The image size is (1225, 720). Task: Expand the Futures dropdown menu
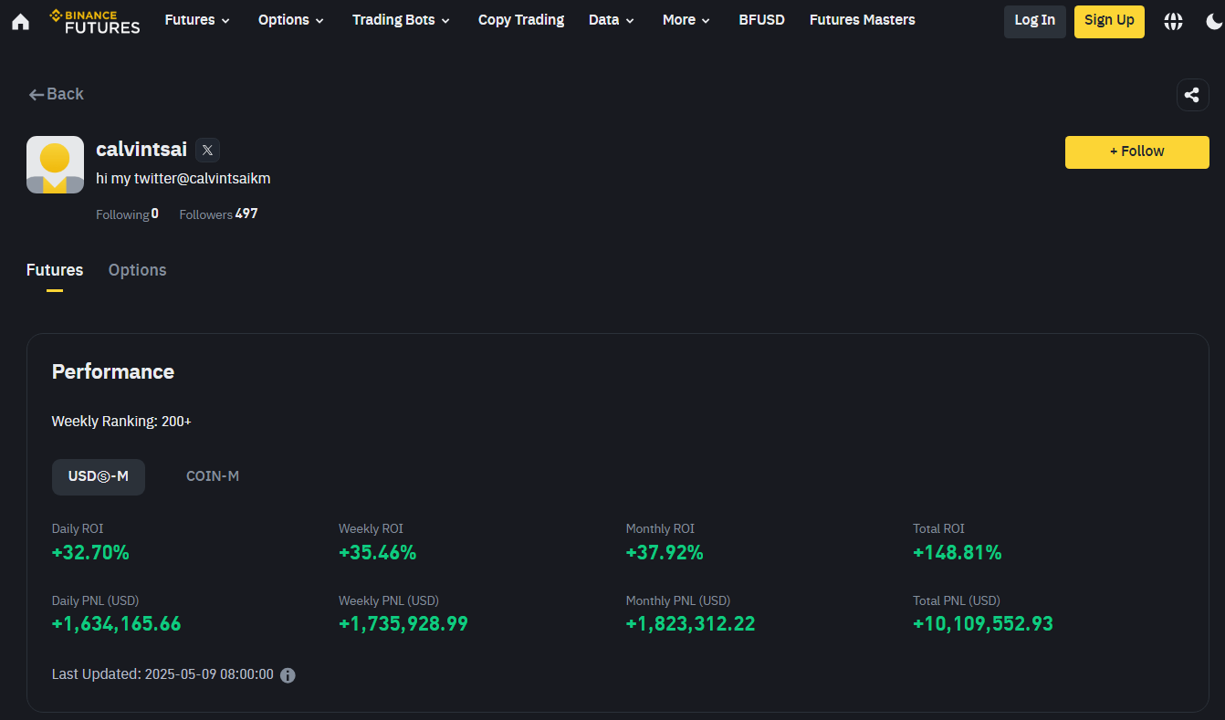197,20
